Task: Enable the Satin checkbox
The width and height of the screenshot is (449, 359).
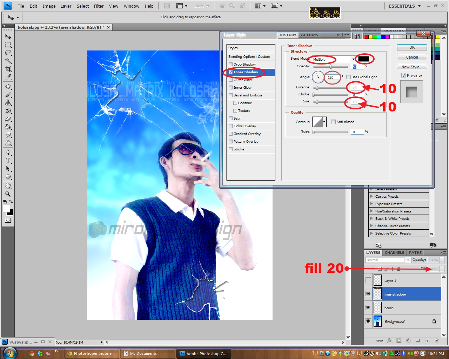Action: tap(230, 118)
